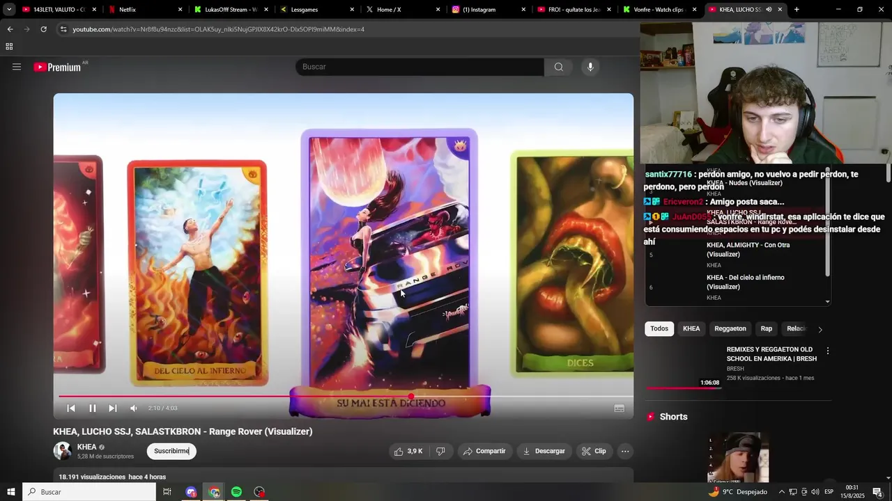Click the search magnifier button

point(558,67)
